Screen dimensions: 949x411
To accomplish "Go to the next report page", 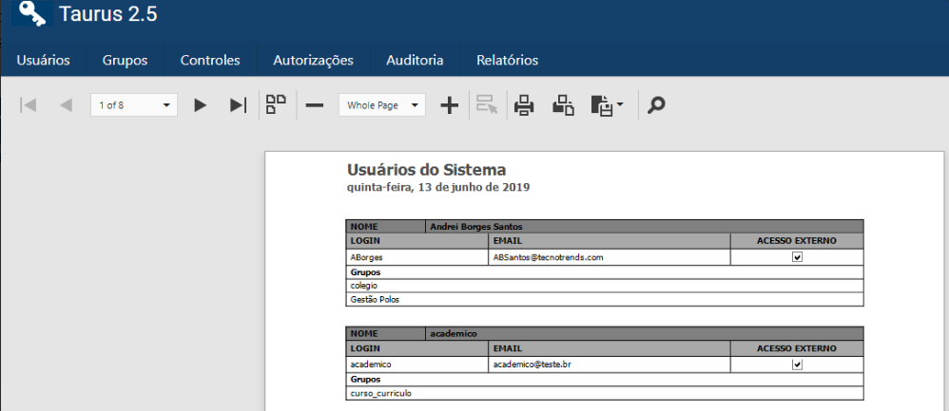I will [x=200, y=105].
